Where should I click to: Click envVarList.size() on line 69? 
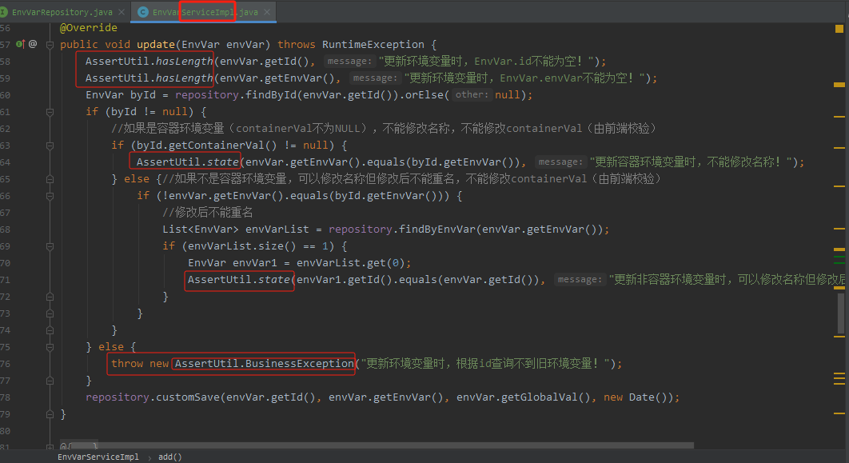click(x=242, y=245)
